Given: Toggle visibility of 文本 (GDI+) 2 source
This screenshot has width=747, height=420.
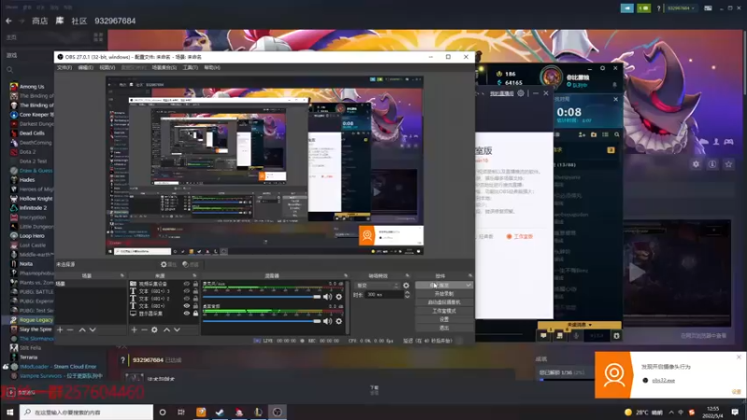Looking at the screenshot, I should click(x=186, y=299).
